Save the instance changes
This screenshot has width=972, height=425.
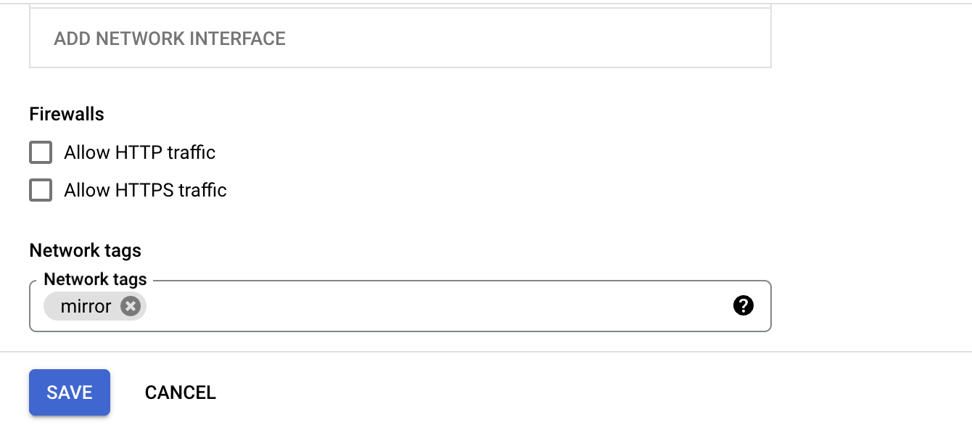[x=70, y=392]
